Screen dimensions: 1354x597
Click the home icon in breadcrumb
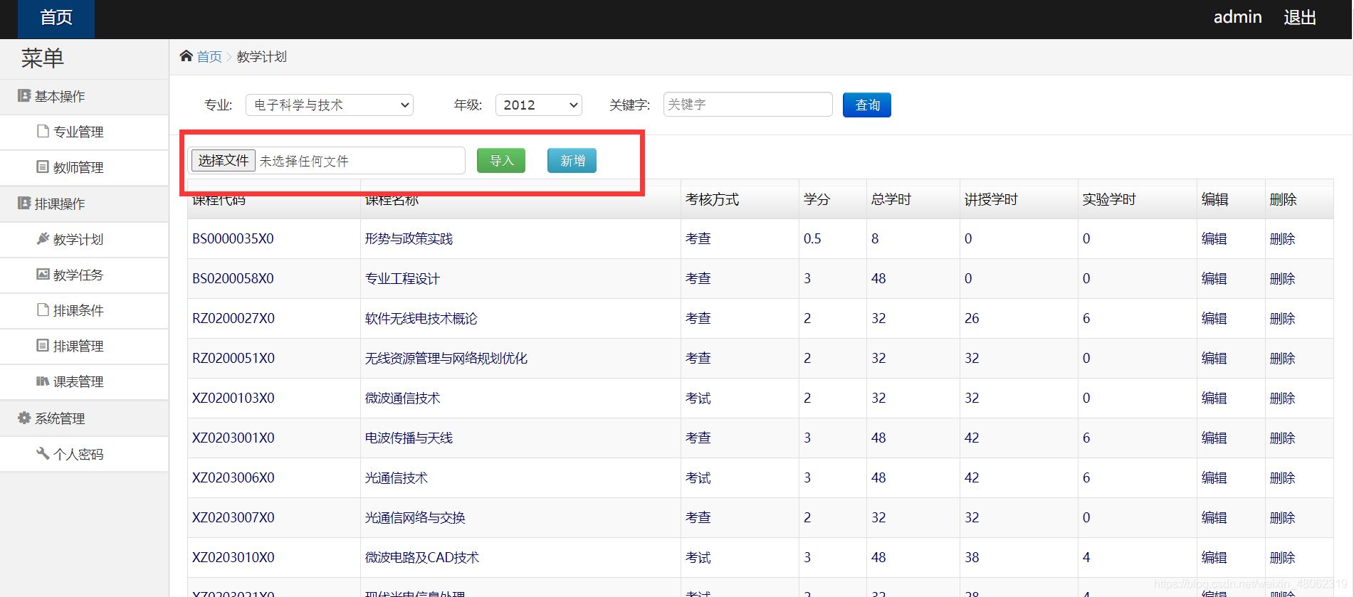tap(186, 56)
